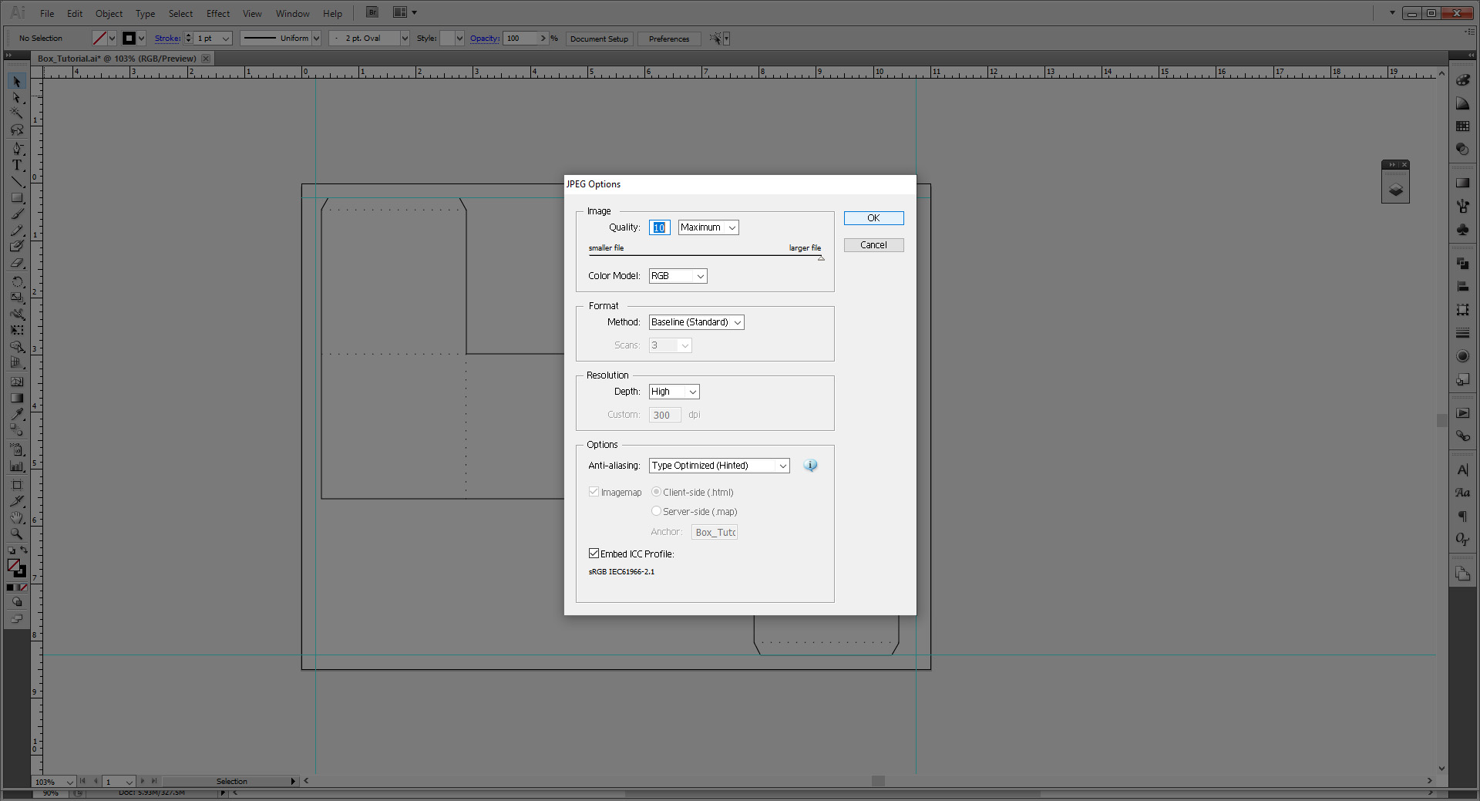
Task: Open the Effect menu
Action: [217, 13]
